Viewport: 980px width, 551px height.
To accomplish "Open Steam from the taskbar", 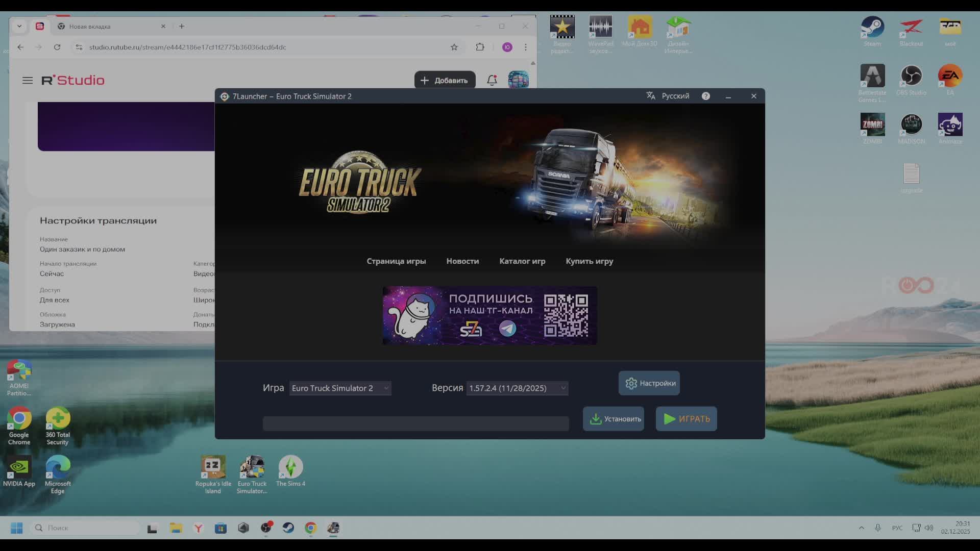I will click(288, 528).
